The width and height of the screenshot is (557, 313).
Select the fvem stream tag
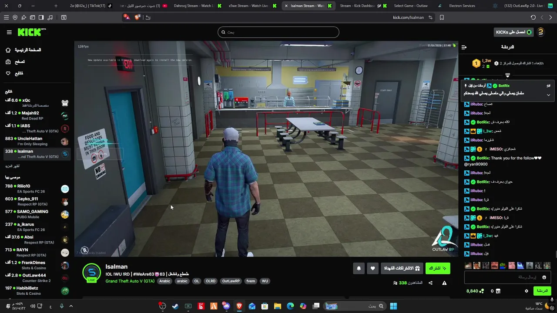251,281
